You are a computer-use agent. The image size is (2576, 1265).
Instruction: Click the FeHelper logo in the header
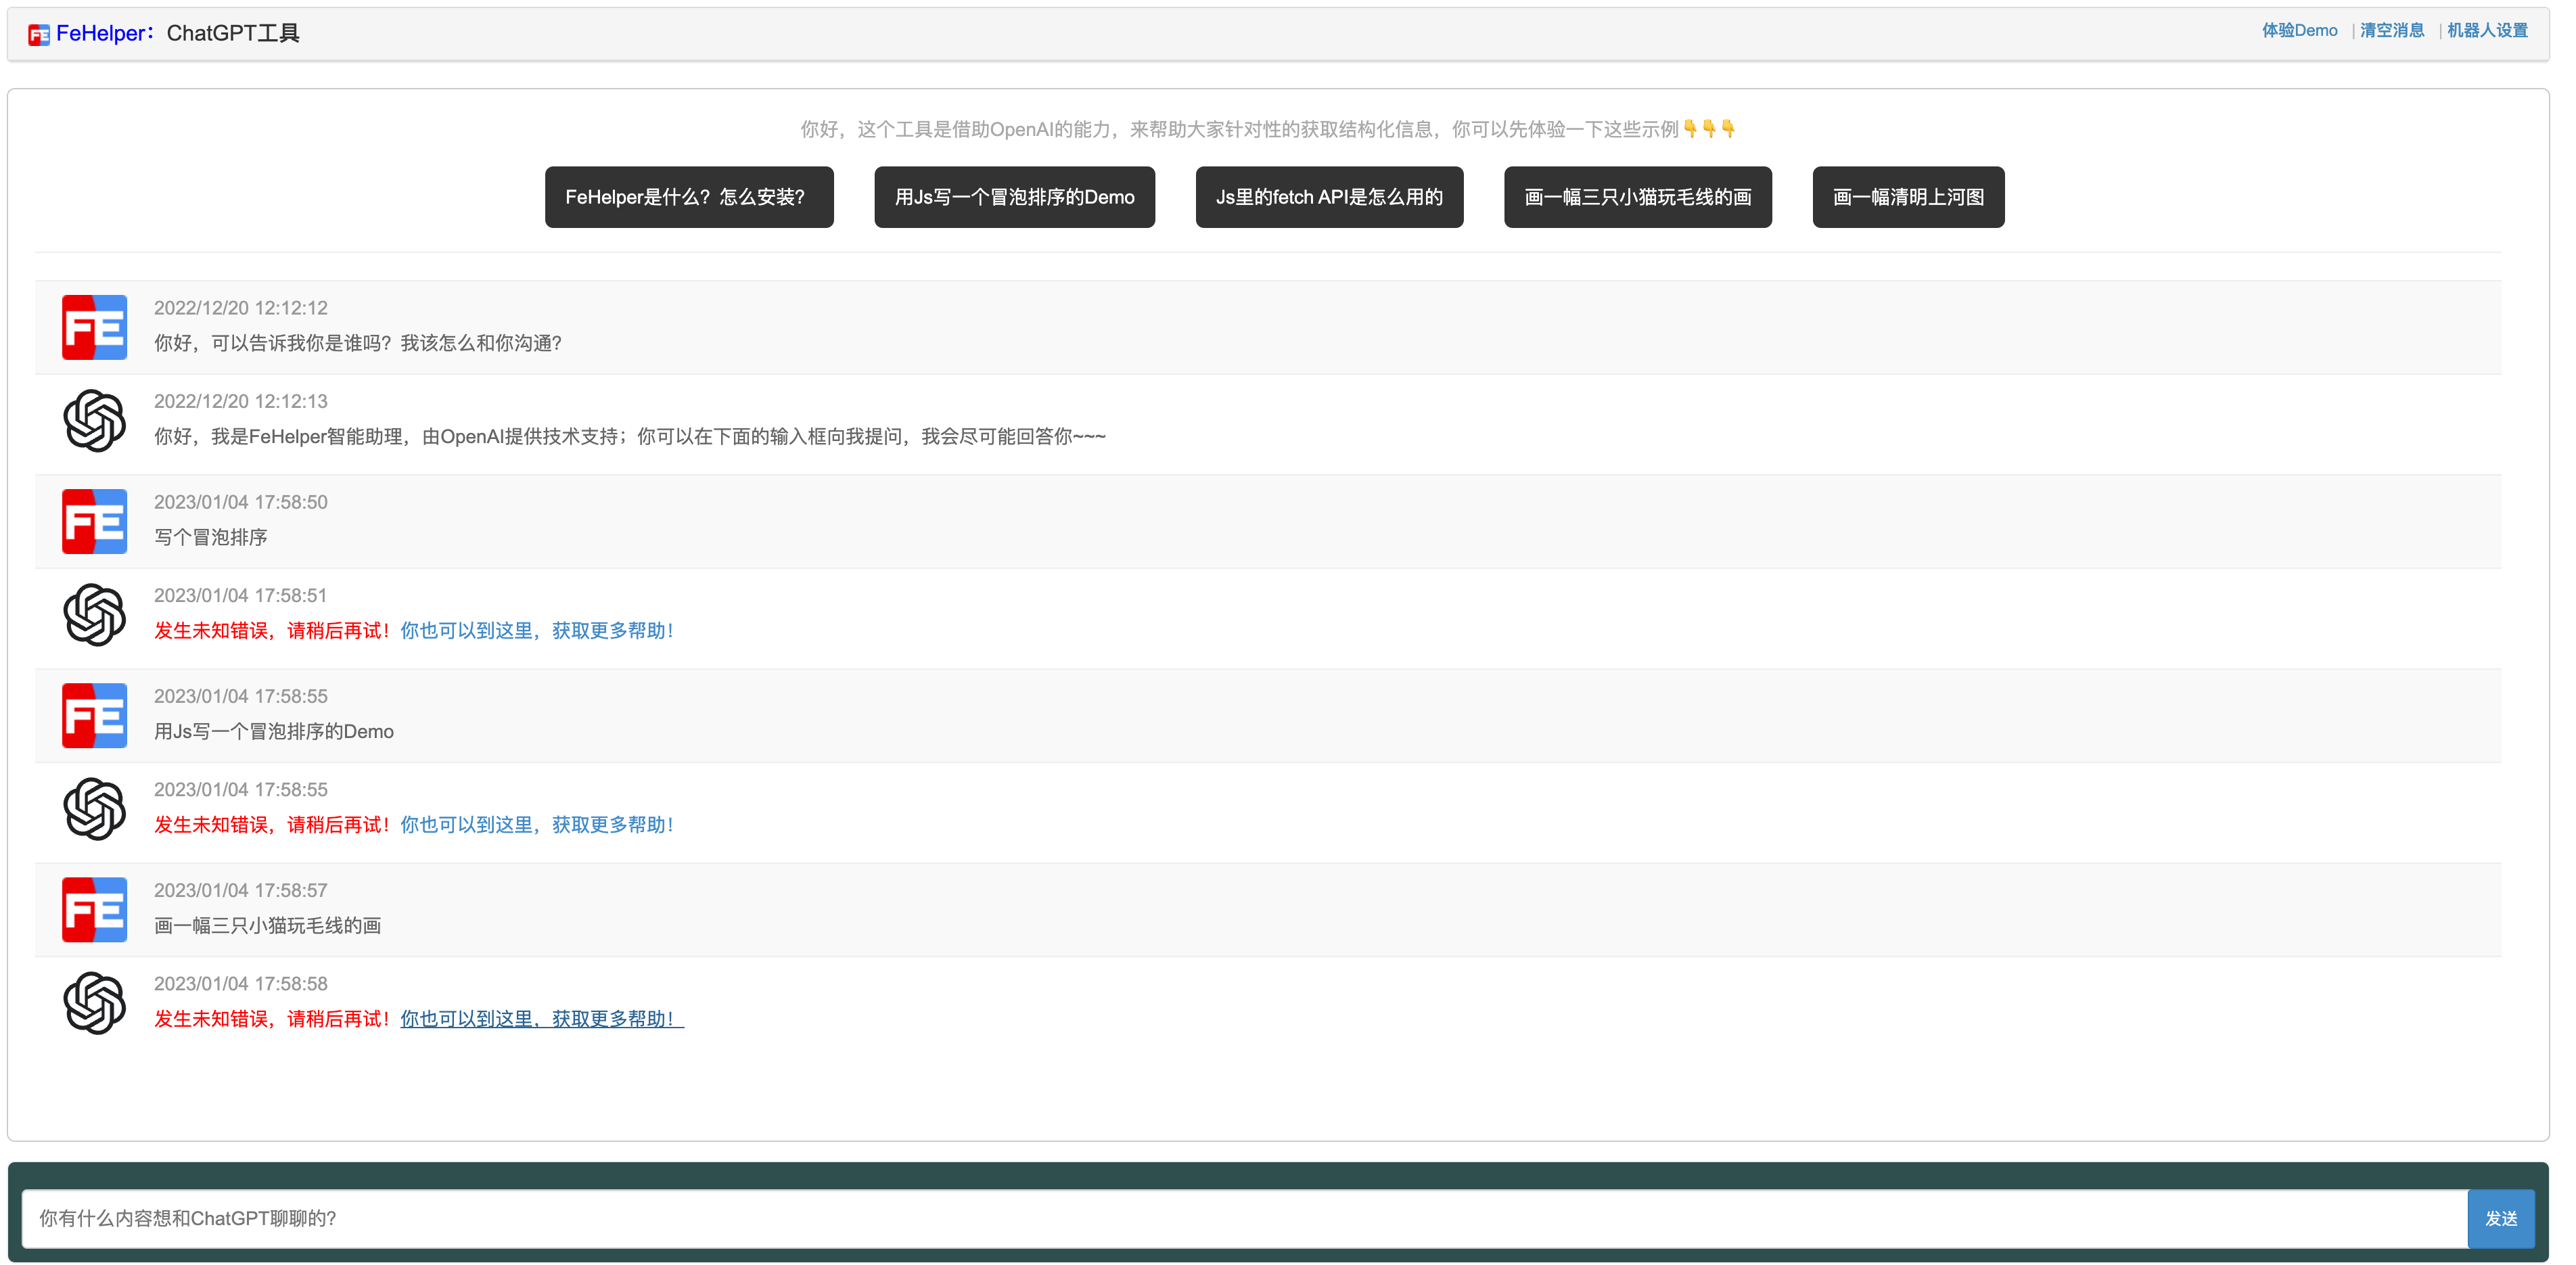pyautogui.click(x=38, y=33)
